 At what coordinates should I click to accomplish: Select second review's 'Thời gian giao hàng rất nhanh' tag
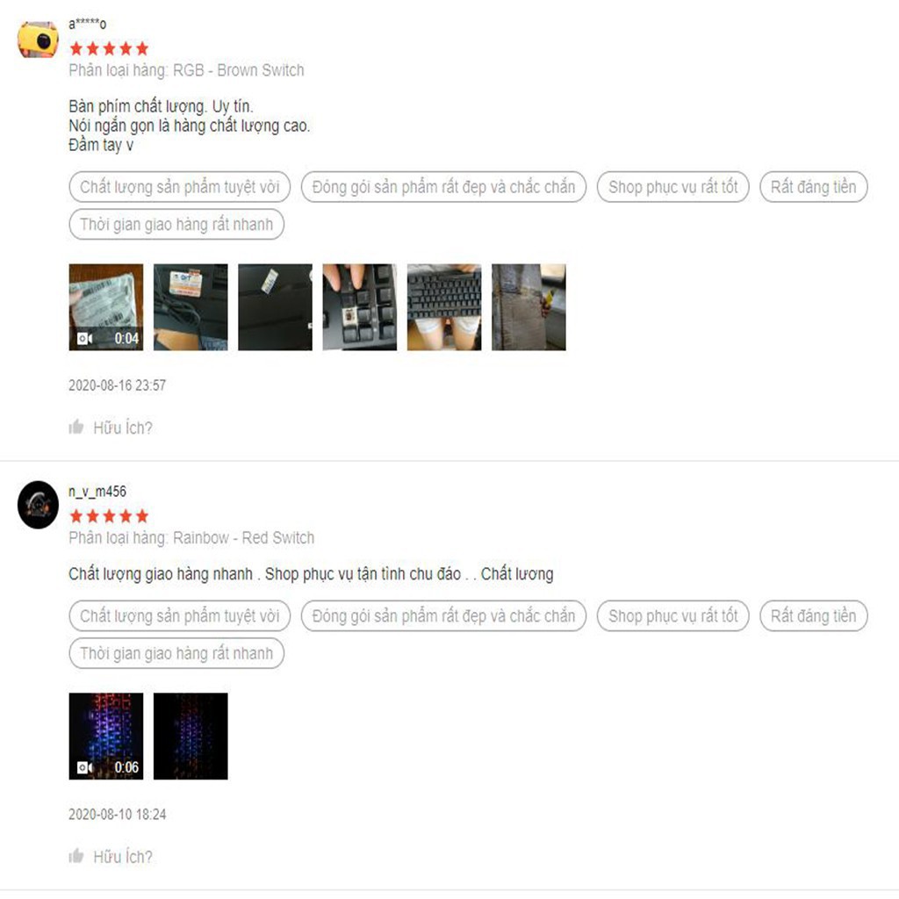[176, 653]
